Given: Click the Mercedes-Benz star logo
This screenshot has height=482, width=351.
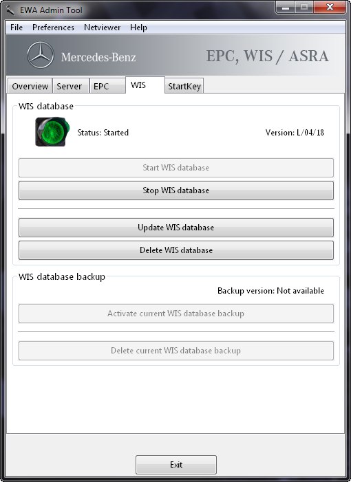Looking at the screenshot, I should pos(41,55).
